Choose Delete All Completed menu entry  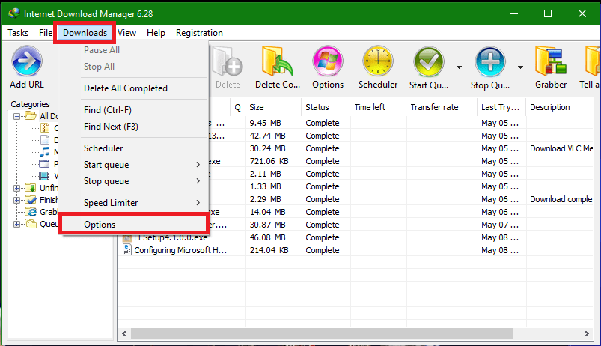point(126,88)
